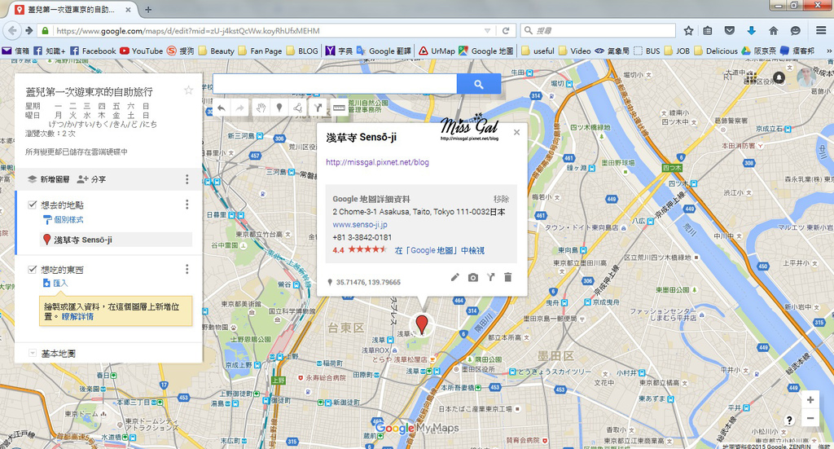Image resolution: width=834 pixels, height=449 pixels.
Task: Click the blue map search button
Action: pos(479,84)
